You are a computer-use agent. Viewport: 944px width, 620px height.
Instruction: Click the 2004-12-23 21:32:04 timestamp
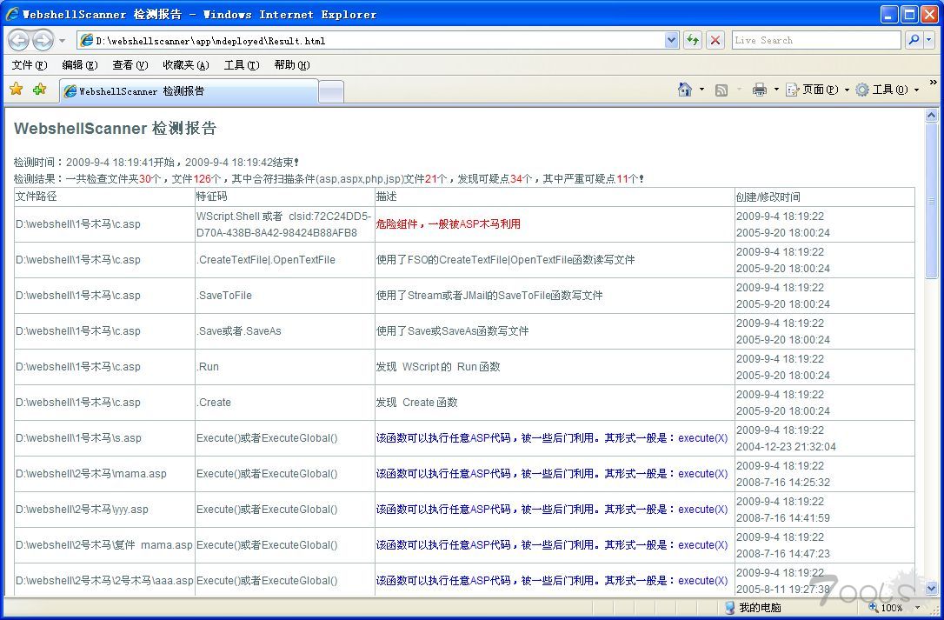[x=787, y=446]
